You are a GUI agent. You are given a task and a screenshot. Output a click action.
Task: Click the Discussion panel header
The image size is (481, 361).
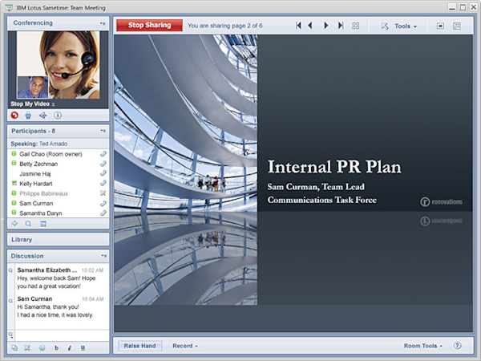(58, 256)
